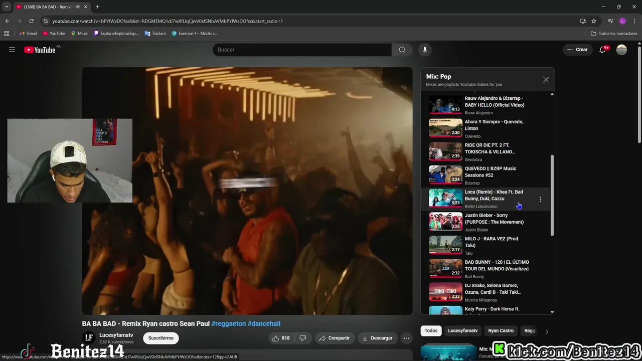
Task: Open the tab search dropdown arrow
Action: pos(7,7)
